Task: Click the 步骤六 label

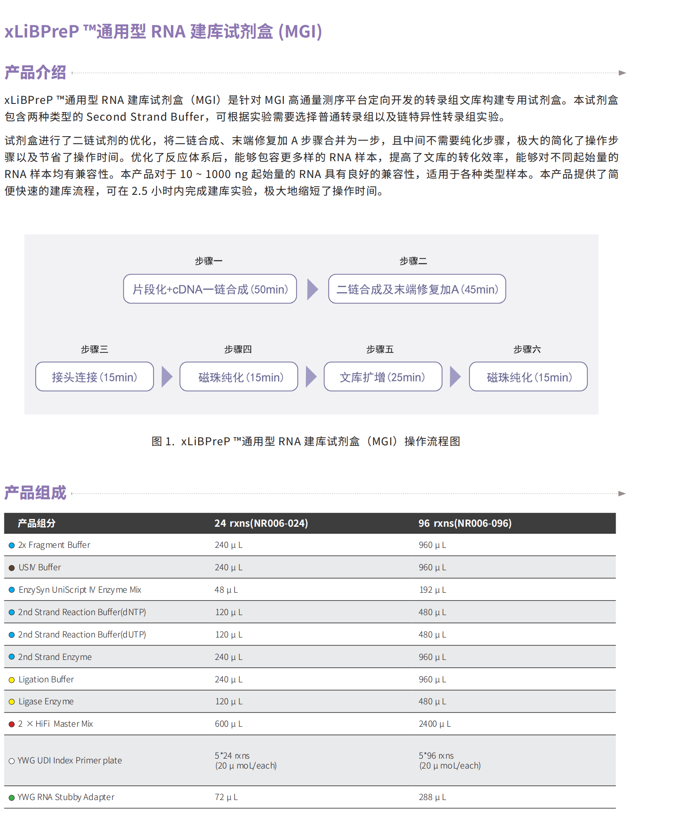Action: [527, 349]
